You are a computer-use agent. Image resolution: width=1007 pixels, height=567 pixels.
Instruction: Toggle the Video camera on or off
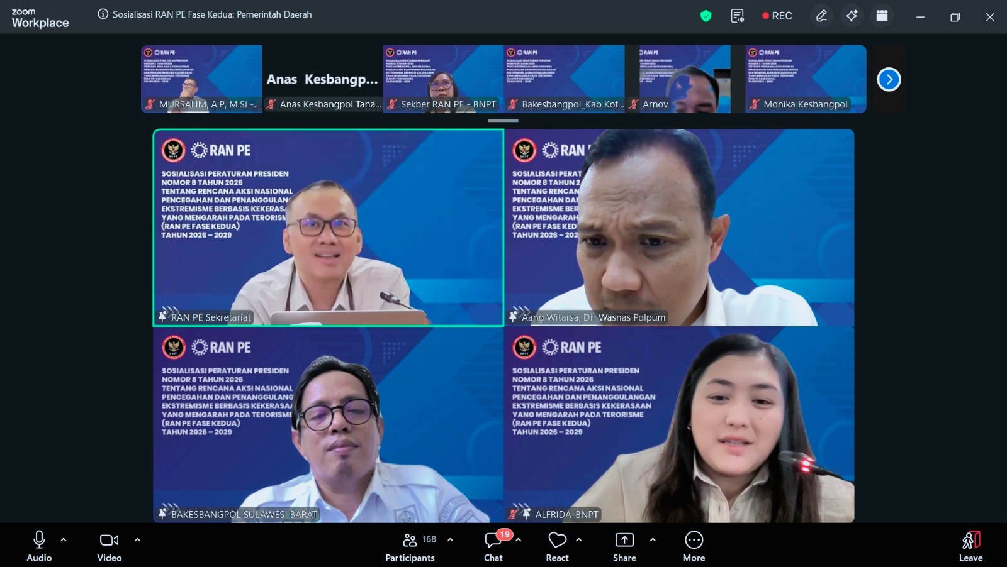tap(109, 546)
